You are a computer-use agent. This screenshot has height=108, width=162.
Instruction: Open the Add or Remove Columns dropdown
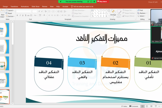pos(69,15)
